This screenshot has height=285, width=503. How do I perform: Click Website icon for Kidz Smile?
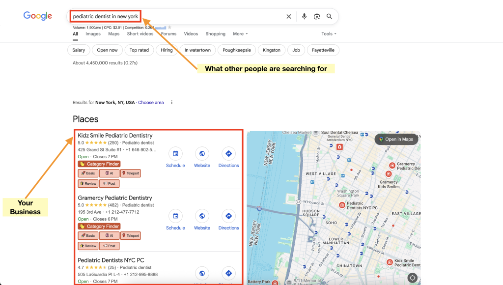click(202, 154)
